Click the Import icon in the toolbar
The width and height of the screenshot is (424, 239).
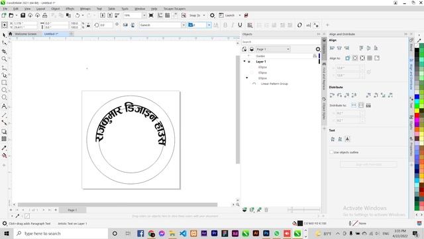pos(103,15)
